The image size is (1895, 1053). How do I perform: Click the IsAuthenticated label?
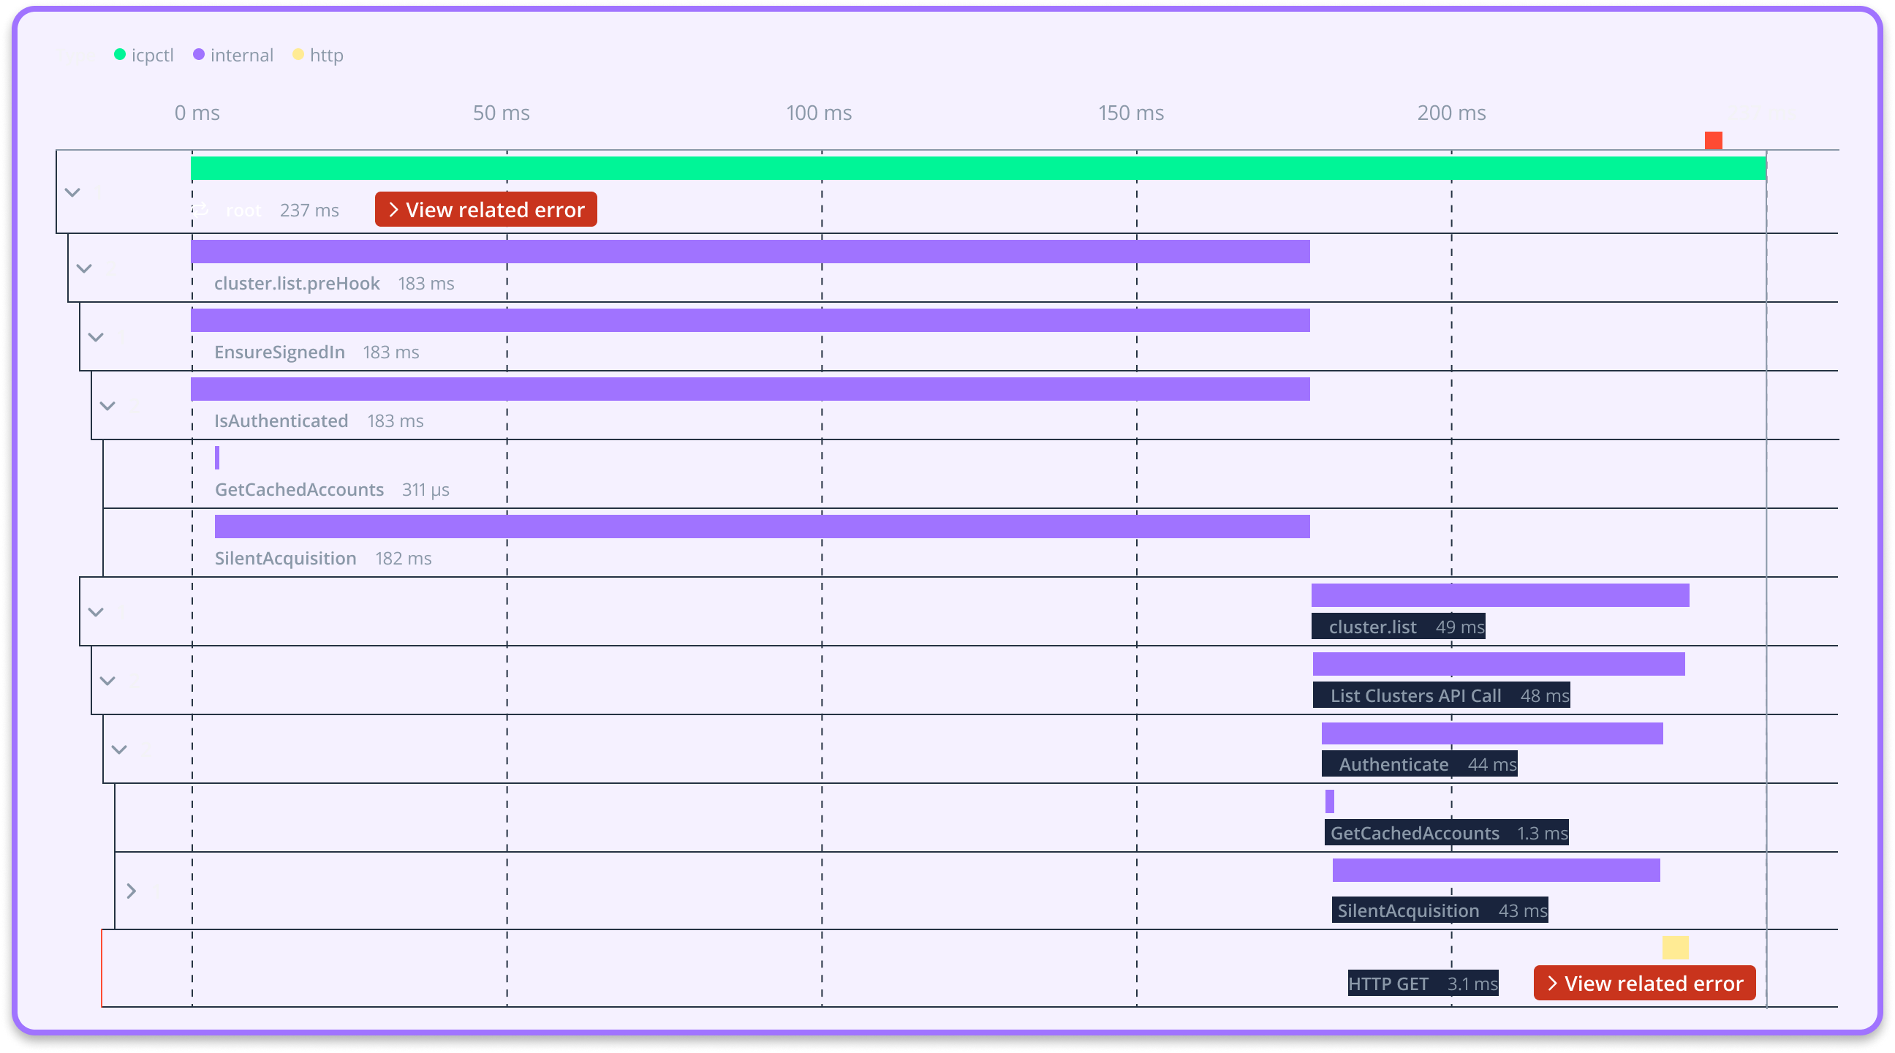tap(281, 421)
